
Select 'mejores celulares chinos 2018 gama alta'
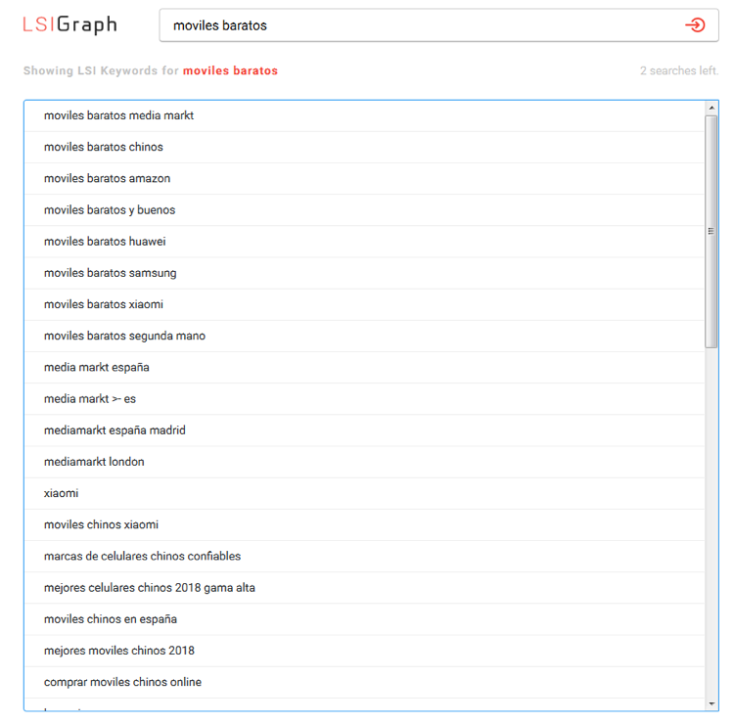point(365,588)
